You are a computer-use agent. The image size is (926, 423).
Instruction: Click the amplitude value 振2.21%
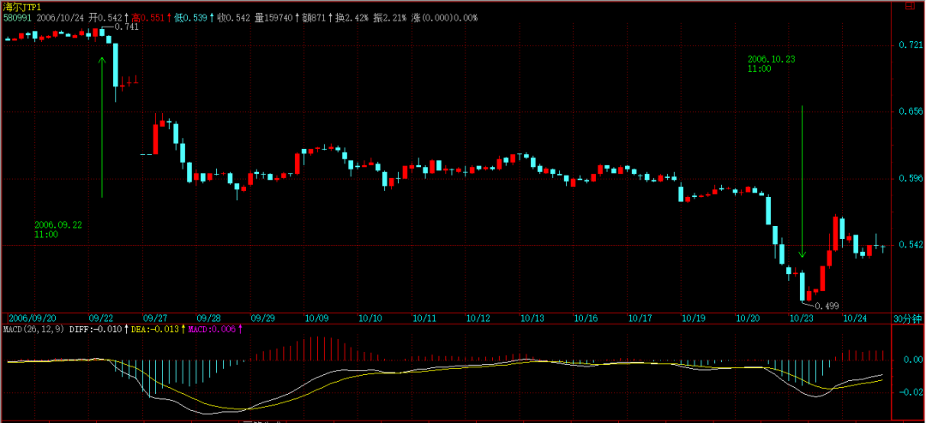[x=389, y=18]
